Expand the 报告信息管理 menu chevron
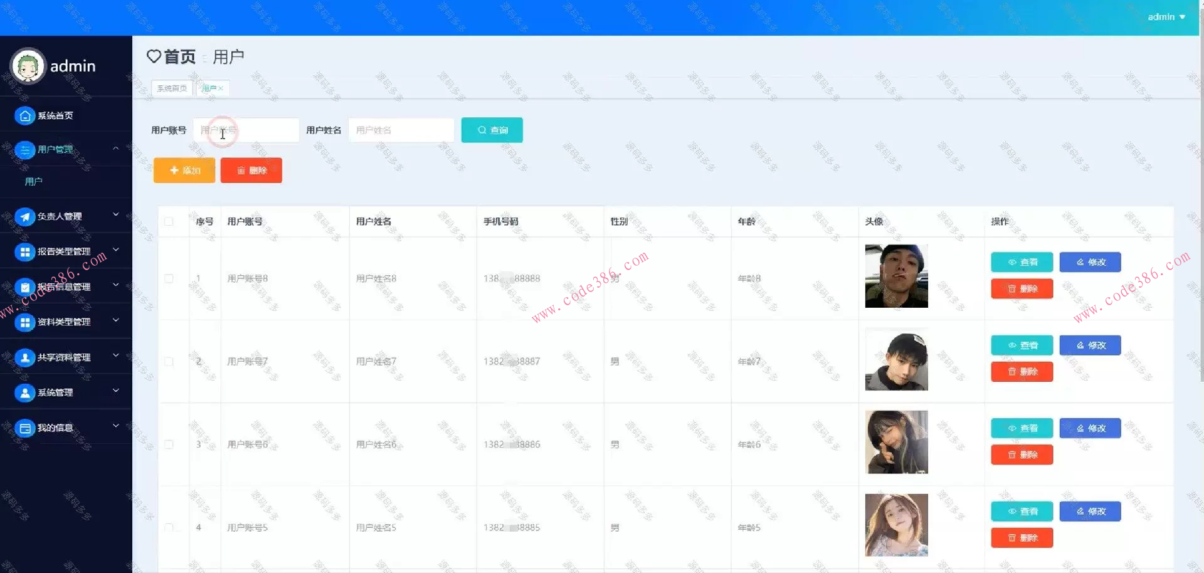The image size is (1204, 573). pyautogui.click(x=116, y=285)
